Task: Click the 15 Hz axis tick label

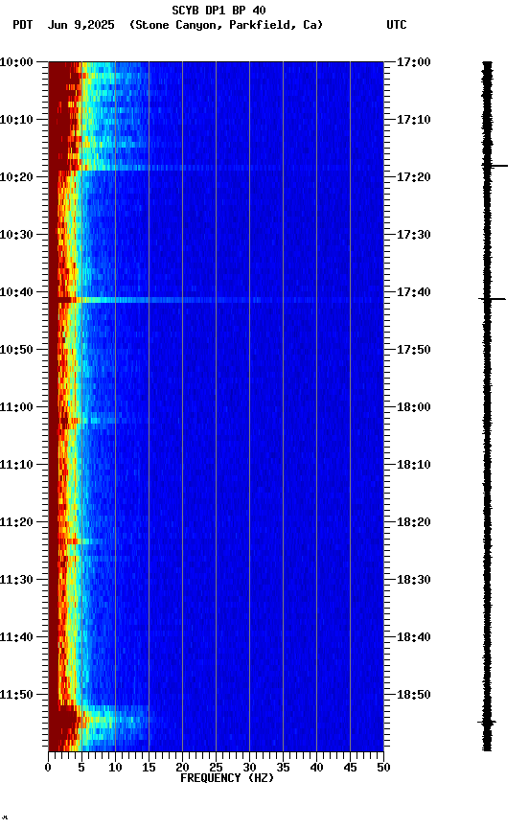Action: click(x=149, y=768)
